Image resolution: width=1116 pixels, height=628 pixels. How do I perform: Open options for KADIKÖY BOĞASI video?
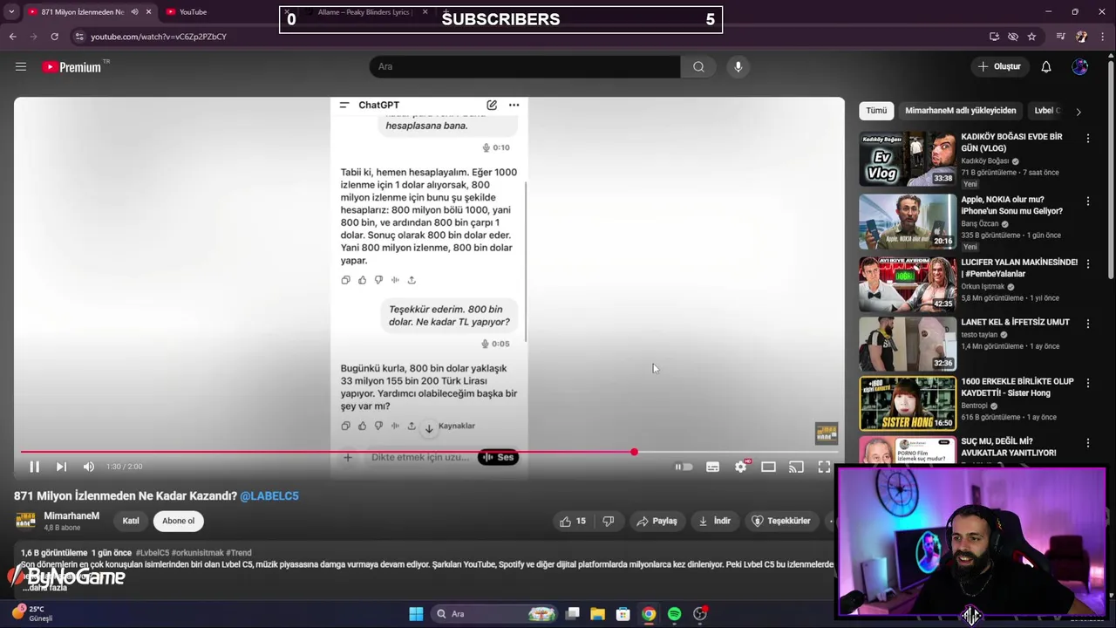1087,138
